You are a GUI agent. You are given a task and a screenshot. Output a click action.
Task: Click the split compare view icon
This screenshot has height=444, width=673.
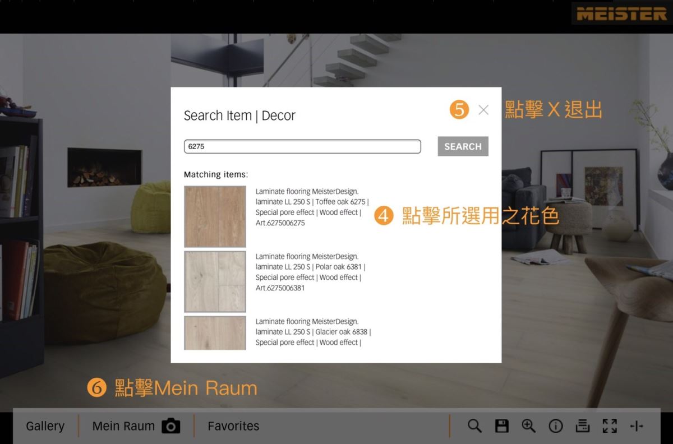point(637,427)
